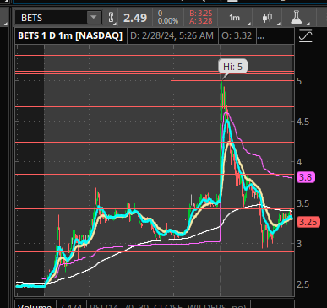Open the studies flask icon
The image size is (327, 308).
[296, 18]
